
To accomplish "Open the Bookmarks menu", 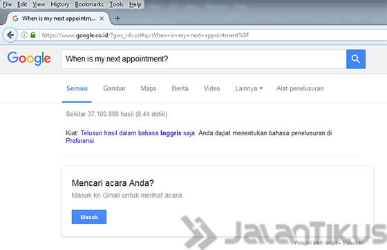I will [x=89, y=4].
